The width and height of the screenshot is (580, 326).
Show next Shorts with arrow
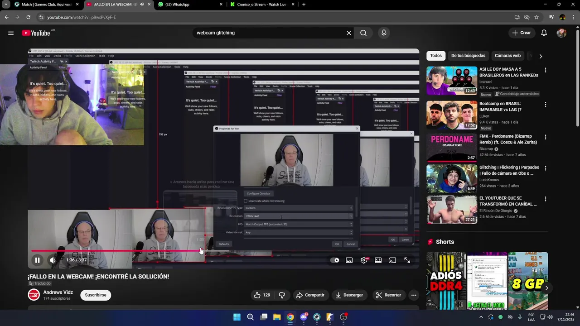tap(547, 288)
